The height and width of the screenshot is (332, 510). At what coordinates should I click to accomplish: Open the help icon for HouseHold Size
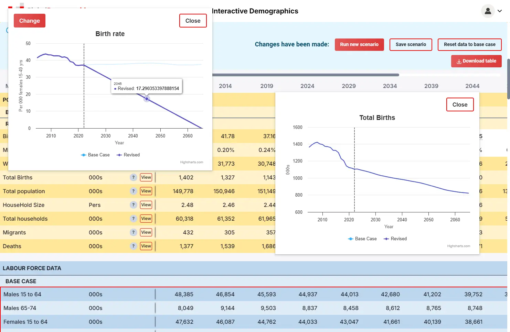click(134, 205)
